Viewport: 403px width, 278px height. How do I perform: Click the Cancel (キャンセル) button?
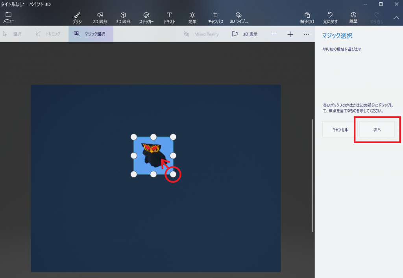tap(340, 129)
